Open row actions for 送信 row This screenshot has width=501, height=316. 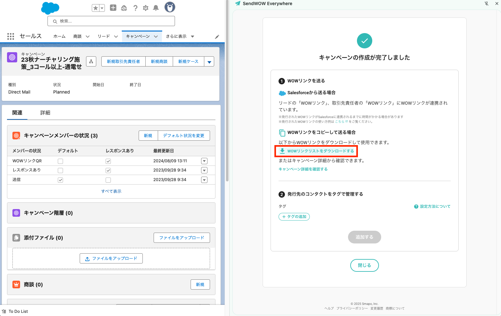[x=204, y=180]
